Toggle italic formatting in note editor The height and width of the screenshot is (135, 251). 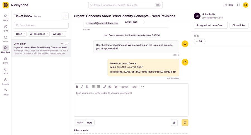coord(82,87)
